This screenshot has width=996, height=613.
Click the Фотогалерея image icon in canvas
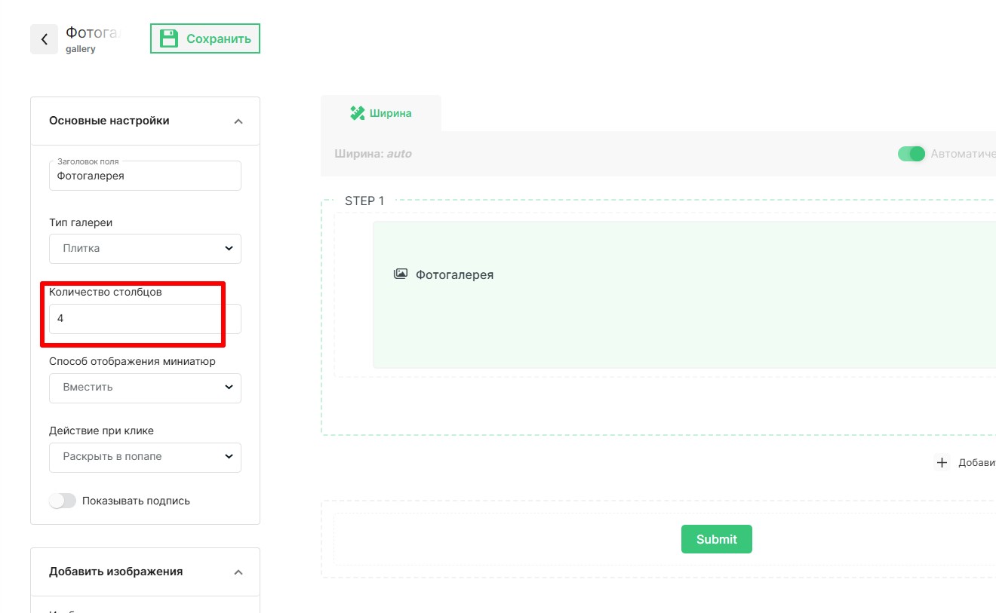coord(401,274)
